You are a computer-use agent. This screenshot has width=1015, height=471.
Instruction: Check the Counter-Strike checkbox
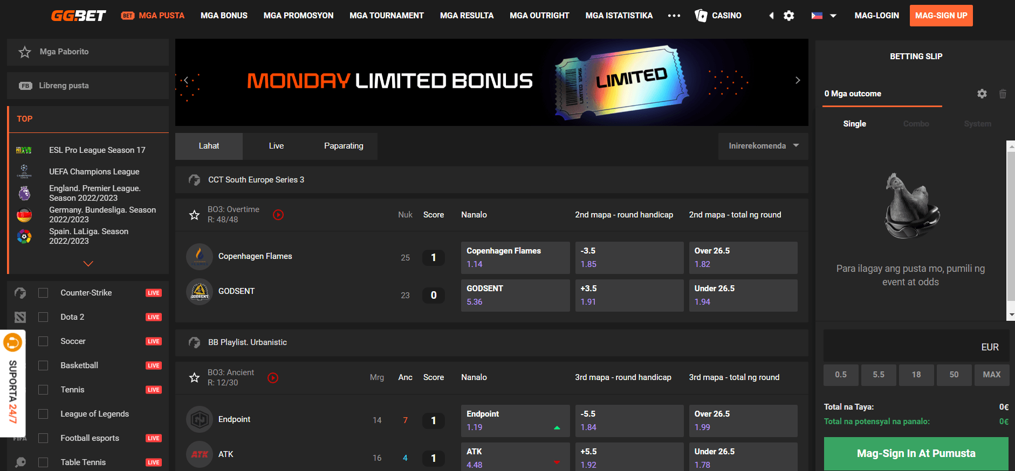pyautogui.click(x=43, y=293)
